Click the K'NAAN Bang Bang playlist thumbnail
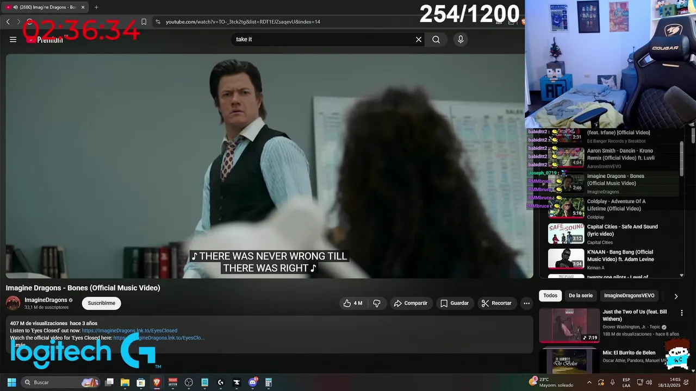This screenshot has width=696, height=391. [566, 258]
